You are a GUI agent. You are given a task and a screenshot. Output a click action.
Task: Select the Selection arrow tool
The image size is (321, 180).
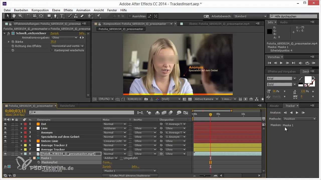pos(8,16)
